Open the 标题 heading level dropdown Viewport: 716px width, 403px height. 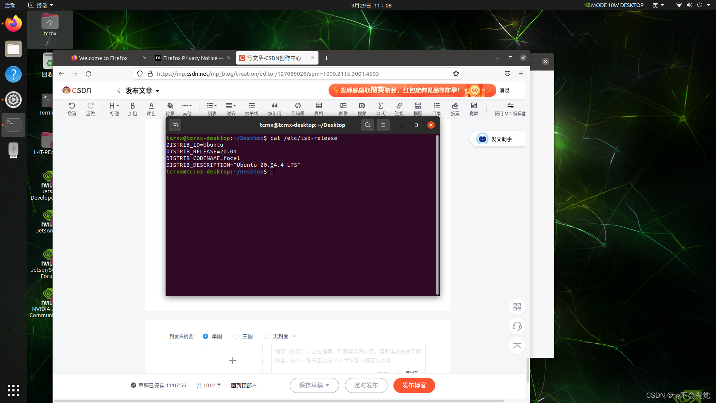pyautogui.click(x=114, y=109)
